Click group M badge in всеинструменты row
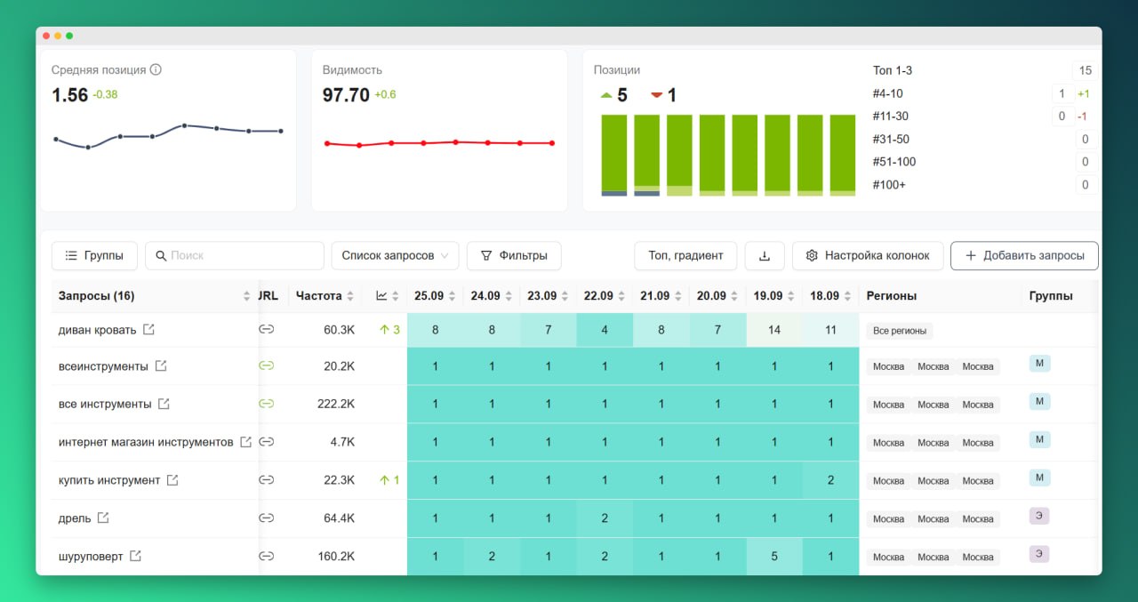Viewport: 1138px width, 602px height. point(1039,363)
